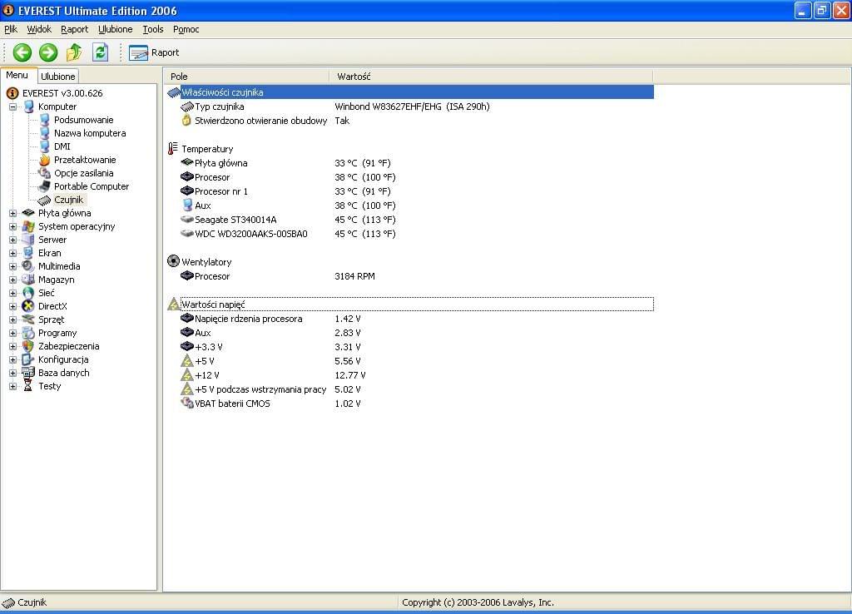Click the Pole column header
This screenshot has width=852, height=614.
pos(246,77)
